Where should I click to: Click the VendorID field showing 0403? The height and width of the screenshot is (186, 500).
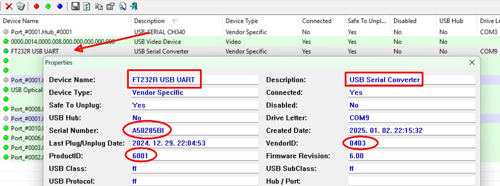(412, 143)
